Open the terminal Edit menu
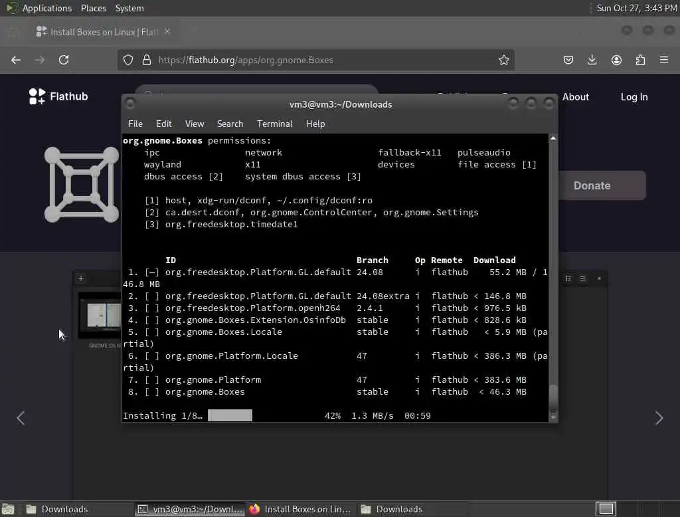The width and height of the screenshot is (680, 517). pyautogui.click(x=163, y=124)
